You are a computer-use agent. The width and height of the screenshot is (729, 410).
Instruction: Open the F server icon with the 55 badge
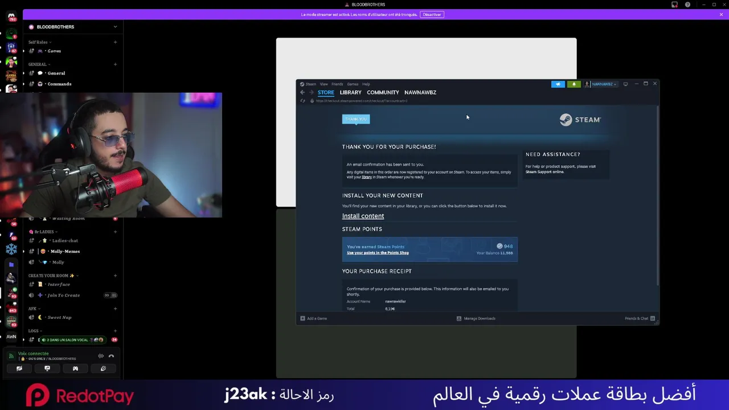pyautogui.click(x=11, y=235)
